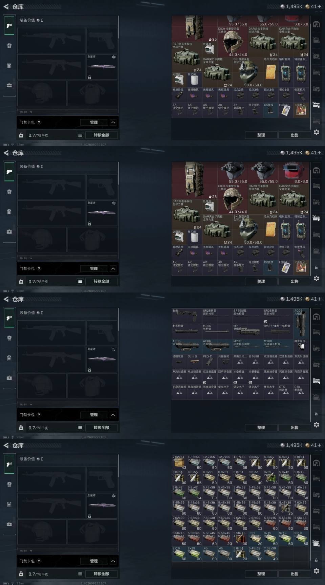325x585 pixels.
Task: Open highlighted stash page tab in weapon-parts screenshot
Action: [x=316, y=381]
